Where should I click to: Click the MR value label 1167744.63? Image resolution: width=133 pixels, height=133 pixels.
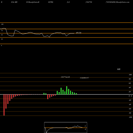[65, 77]
